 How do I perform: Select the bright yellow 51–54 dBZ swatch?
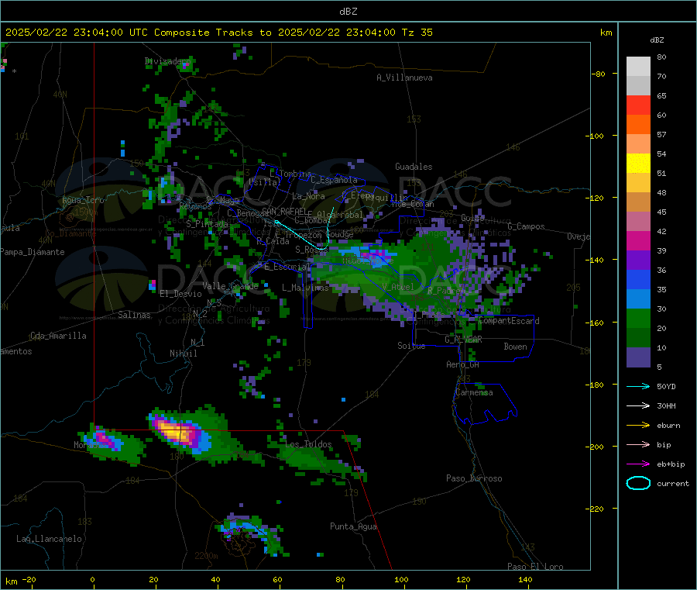[x=638, y=164]
